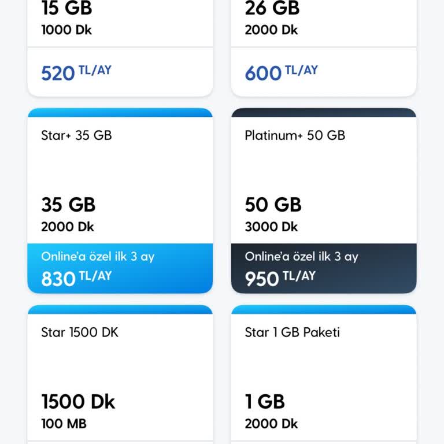This screenshot has height=444, width=444.
Task: Select the 1500 Dk minutes heading
Action: click(78, 401)
